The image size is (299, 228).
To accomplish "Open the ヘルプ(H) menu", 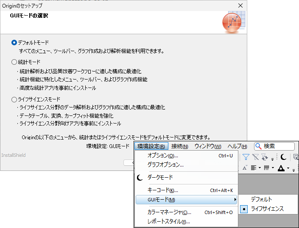I will (237, 146).
